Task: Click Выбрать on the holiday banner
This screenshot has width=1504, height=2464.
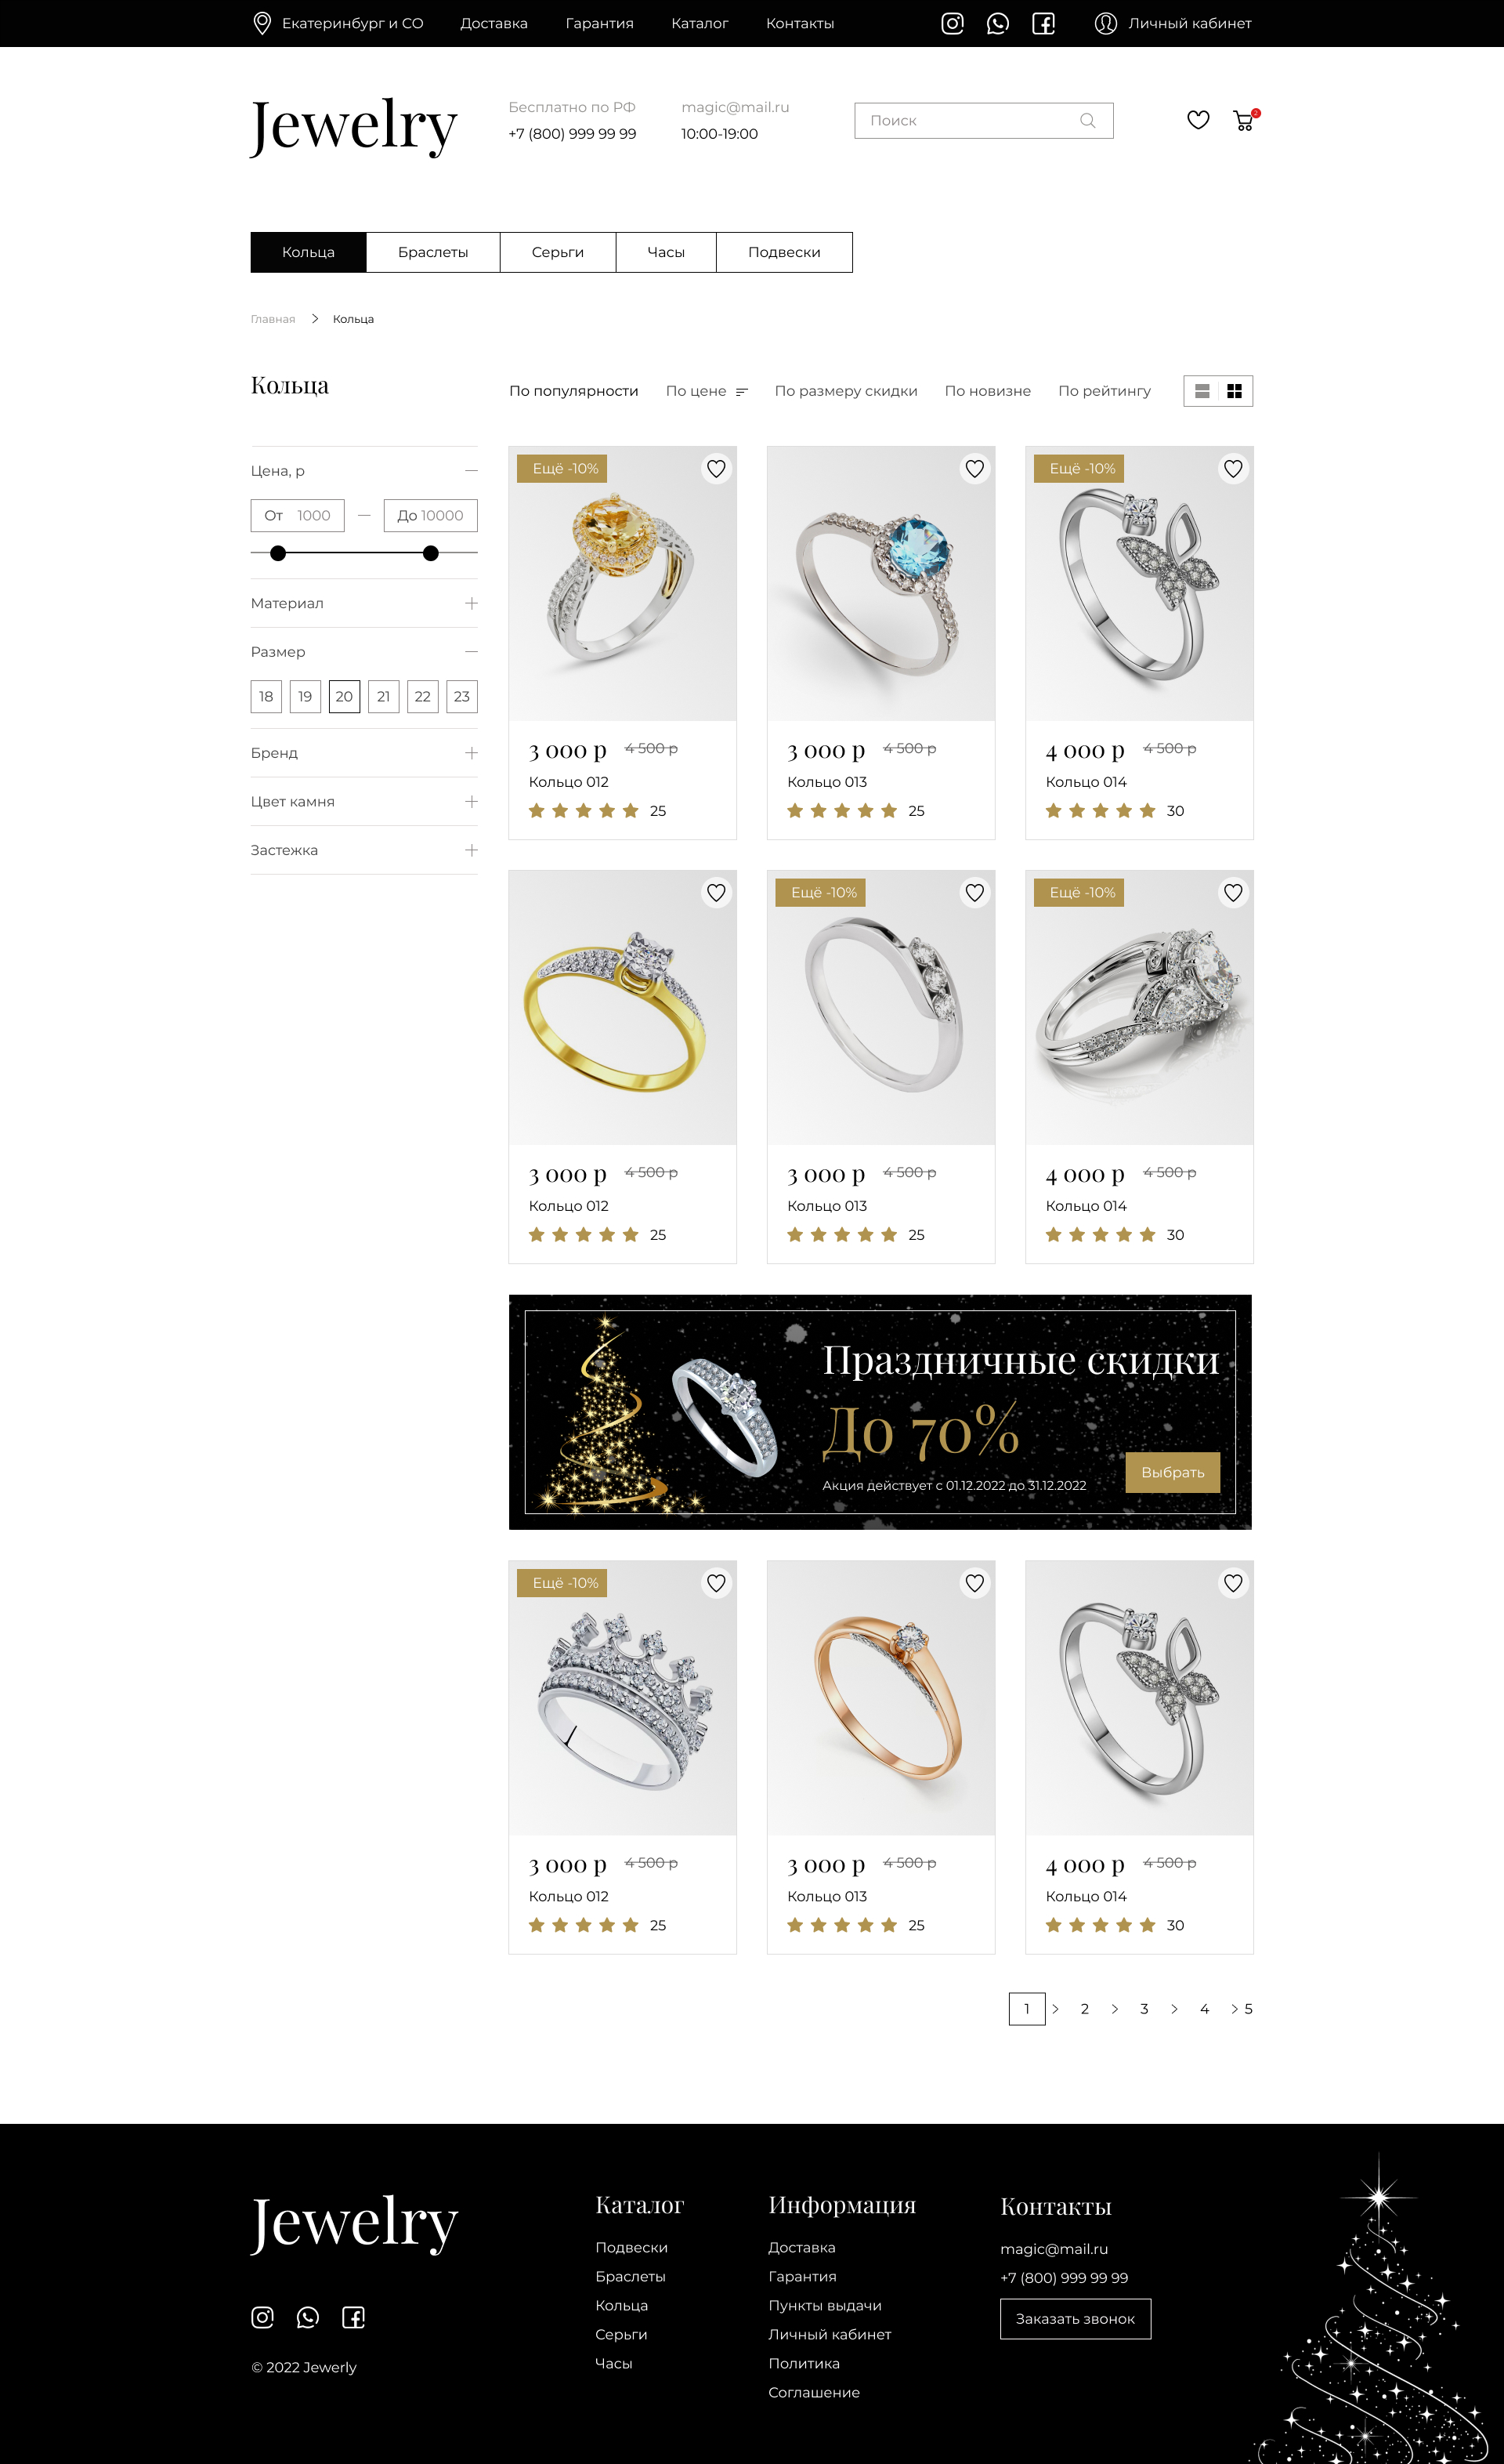Action: [x=1172, y=1472]
